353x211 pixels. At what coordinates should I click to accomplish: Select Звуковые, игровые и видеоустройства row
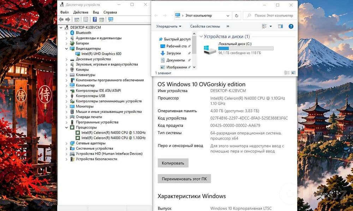pyautogui.click(x=104, y=64)
